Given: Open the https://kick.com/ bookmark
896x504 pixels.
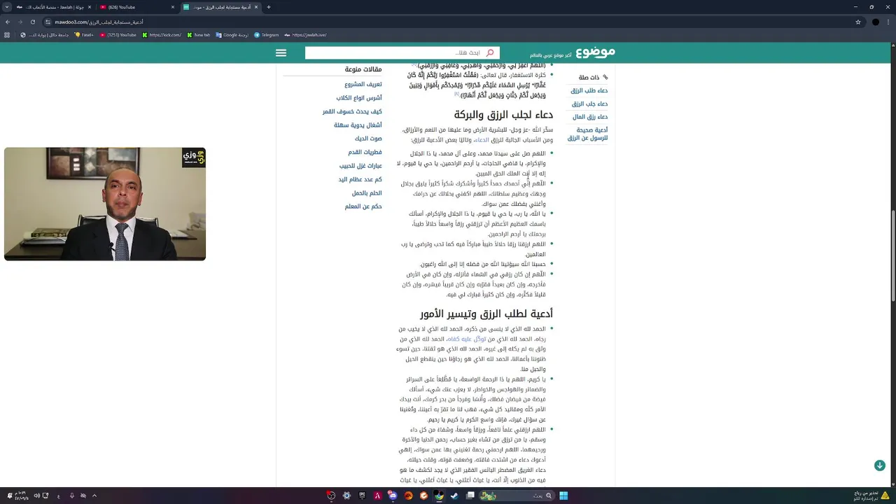Looking at the screenshot, I should (x=162, y=34).
